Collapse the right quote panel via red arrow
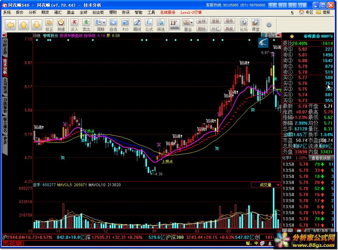The image size is (338, 250). (x=279, y=35)
